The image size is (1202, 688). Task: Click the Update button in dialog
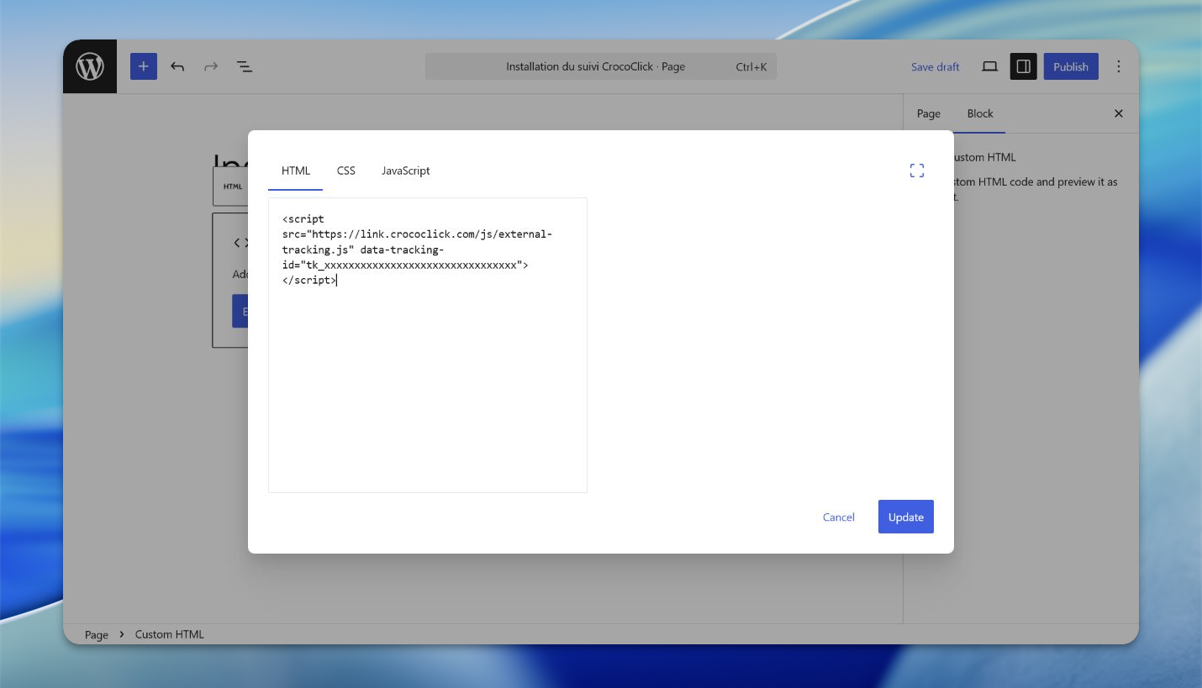point(906,517)
